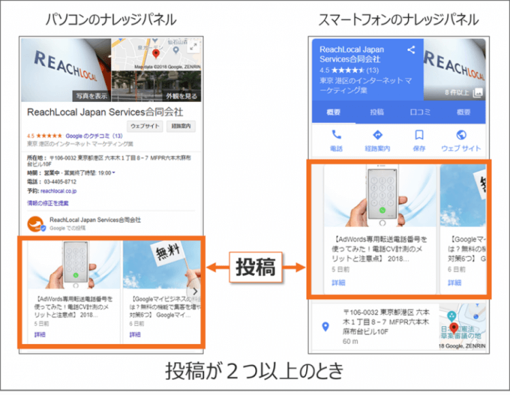Click 情報の修正を提案 link
Viewport: 510px width, 395px height.
coord(48,203)
